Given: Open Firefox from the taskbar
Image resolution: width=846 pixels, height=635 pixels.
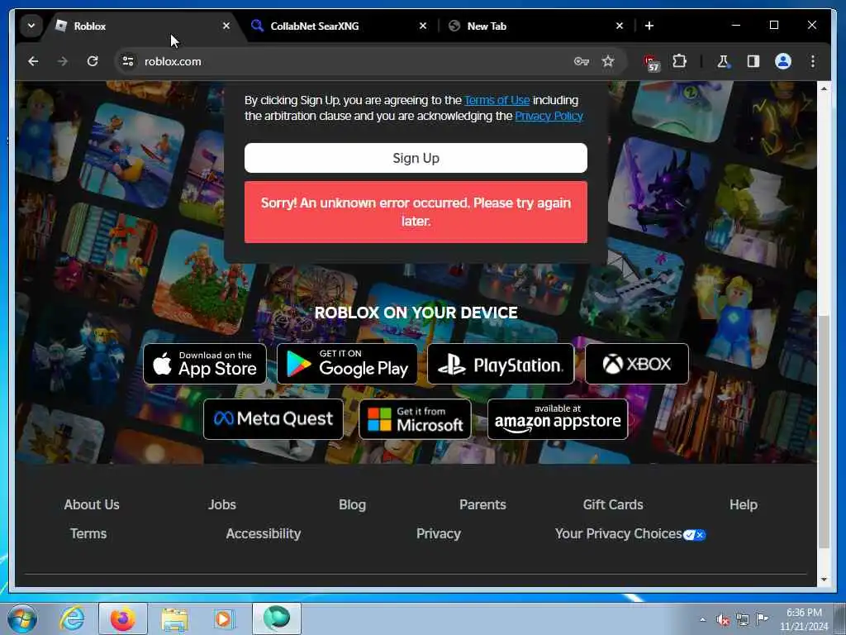Looking at the screenshot, I should click(x=123, y=618).
